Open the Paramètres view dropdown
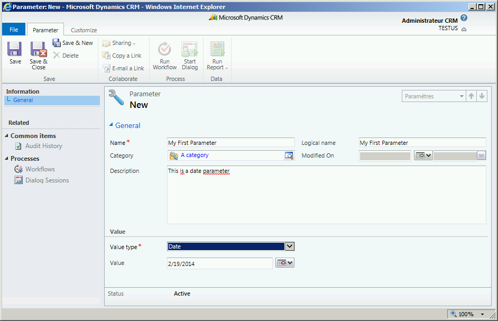The image size is (498, 321). [461, 96]
